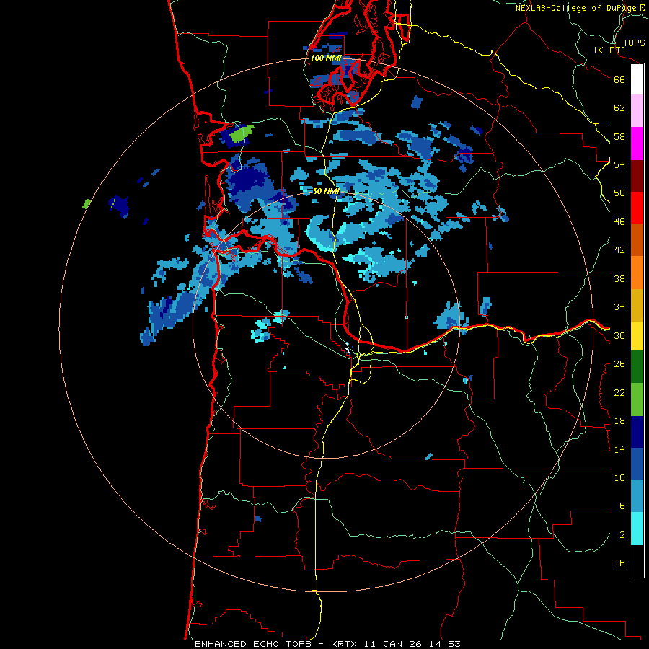Click the magenta legend swatch
This screenshot has width=649, height=649.
[637, 144]
